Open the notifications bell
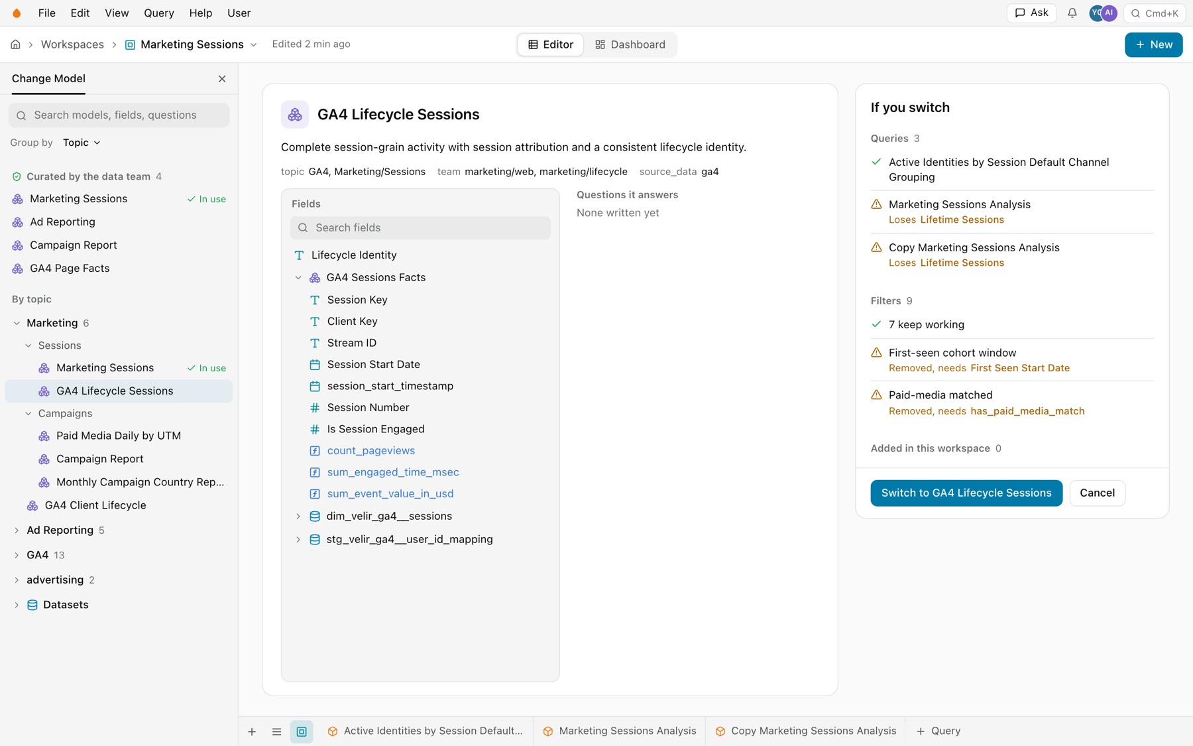 coord(1072,13)
